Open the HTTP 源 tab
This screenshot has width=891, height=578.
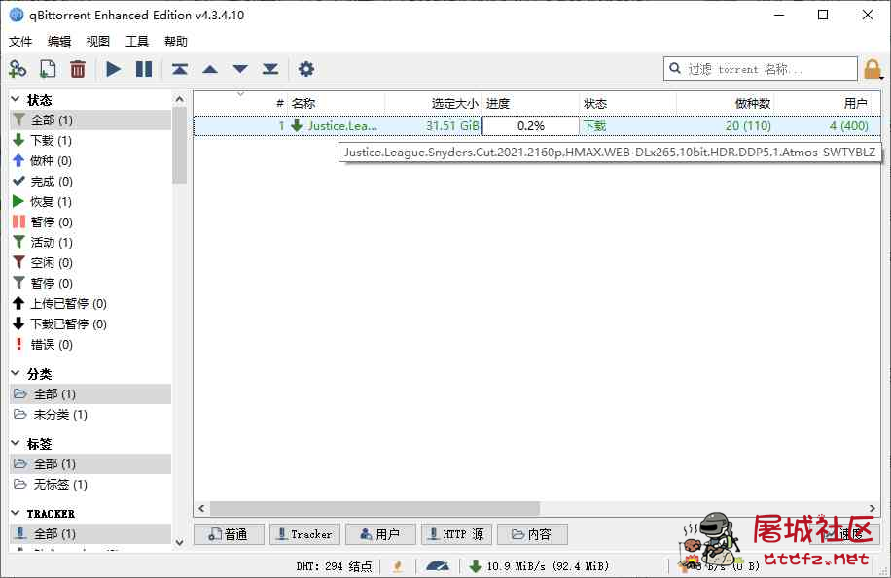[456, 534]
